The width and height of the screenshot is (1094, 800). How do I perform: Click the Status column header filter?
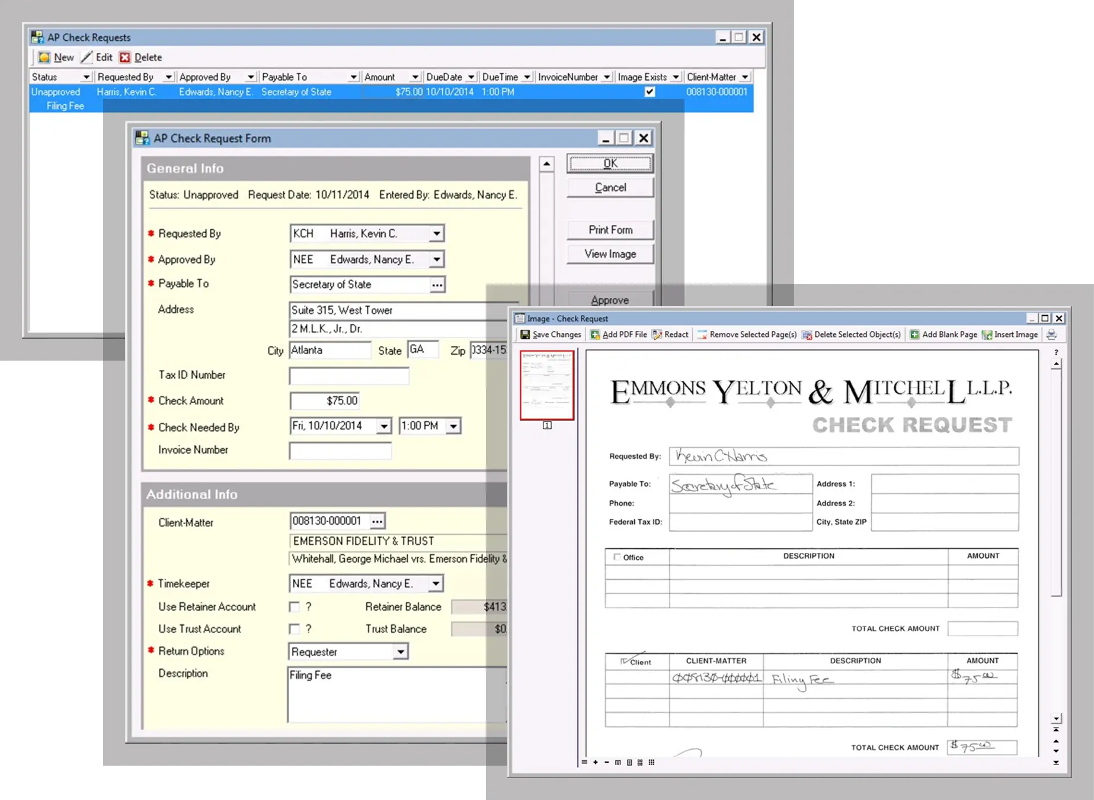86,77
